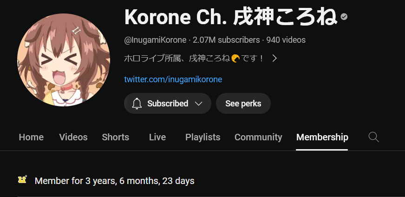Click the notification bell icon in Subscribed
This screenshot has height=197, width=405.
(x=137, y=104)
